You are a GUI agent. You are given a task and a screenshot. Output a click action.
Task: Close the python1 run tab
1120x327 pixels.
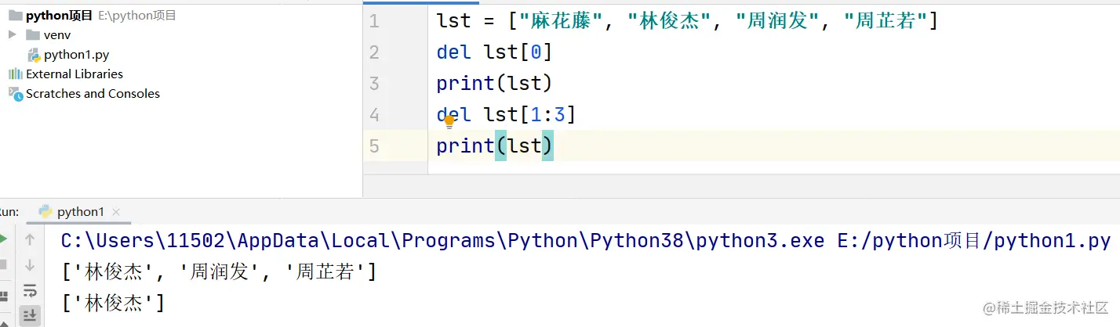coord(117,212)
